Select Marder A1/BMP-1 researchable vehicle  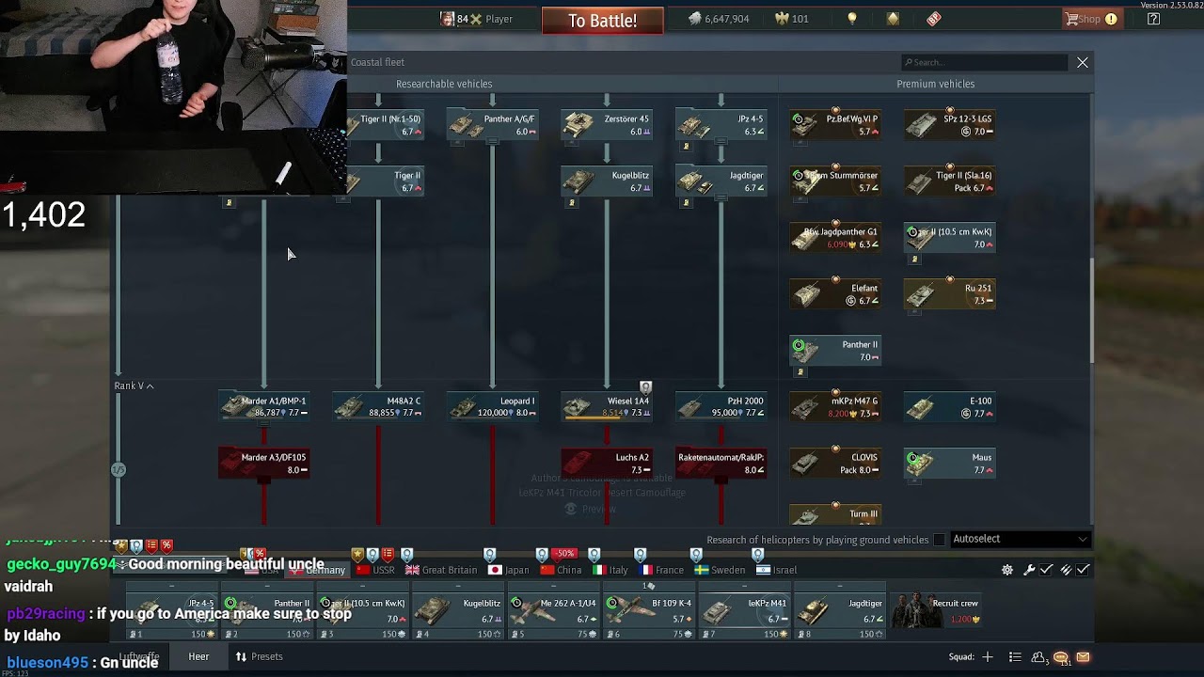click(263, 407)
